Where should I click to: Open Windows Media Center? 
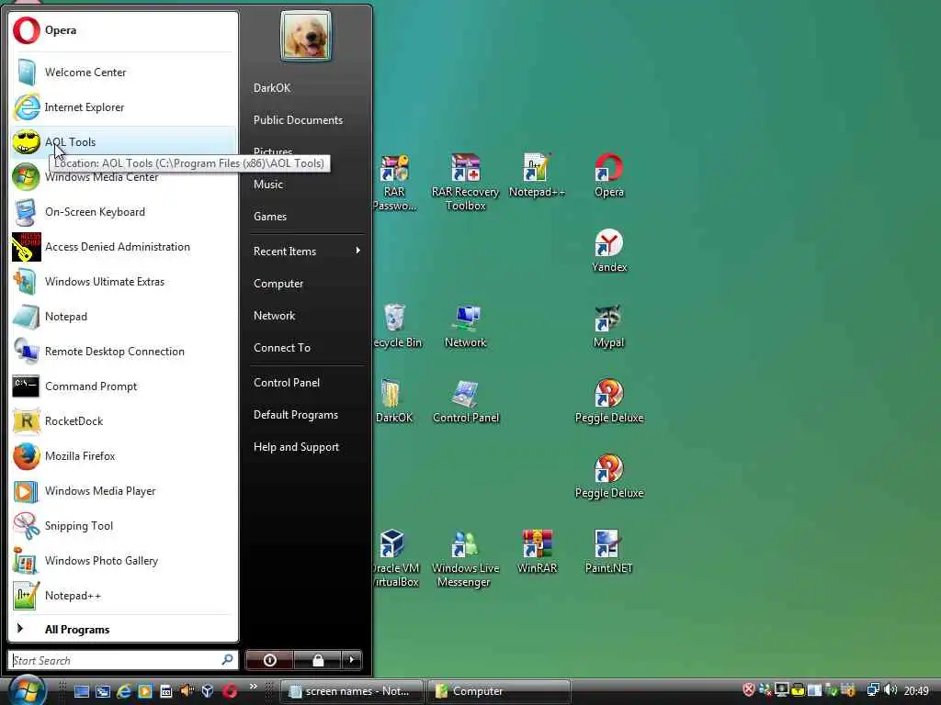[x=123, y=177]
